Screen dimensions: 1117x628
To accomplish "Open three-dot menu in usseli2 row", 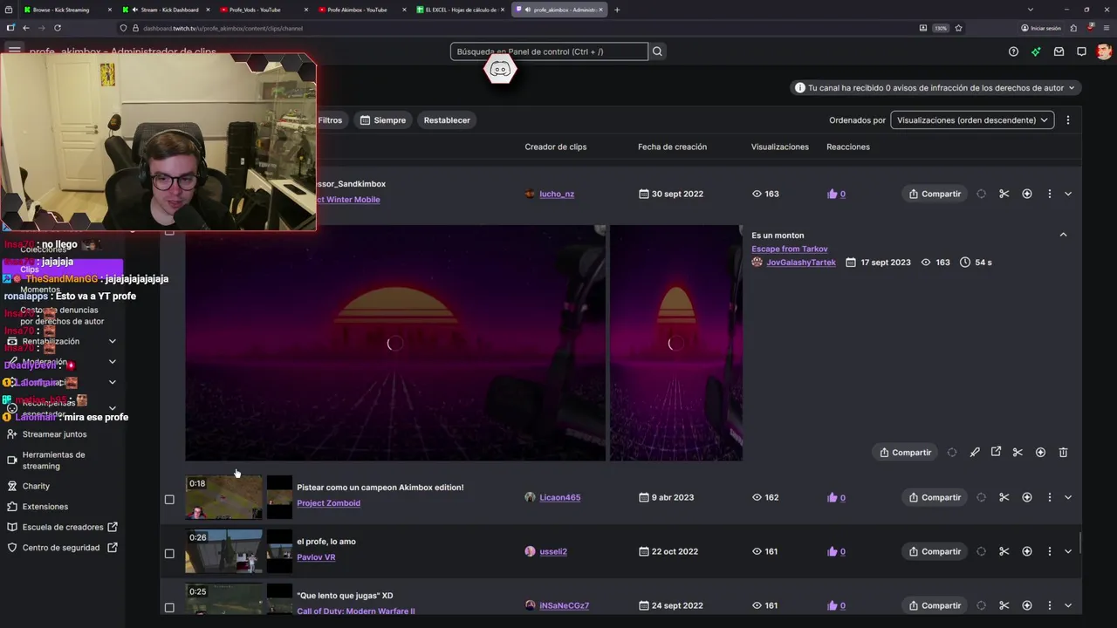I will (1050, 551).
